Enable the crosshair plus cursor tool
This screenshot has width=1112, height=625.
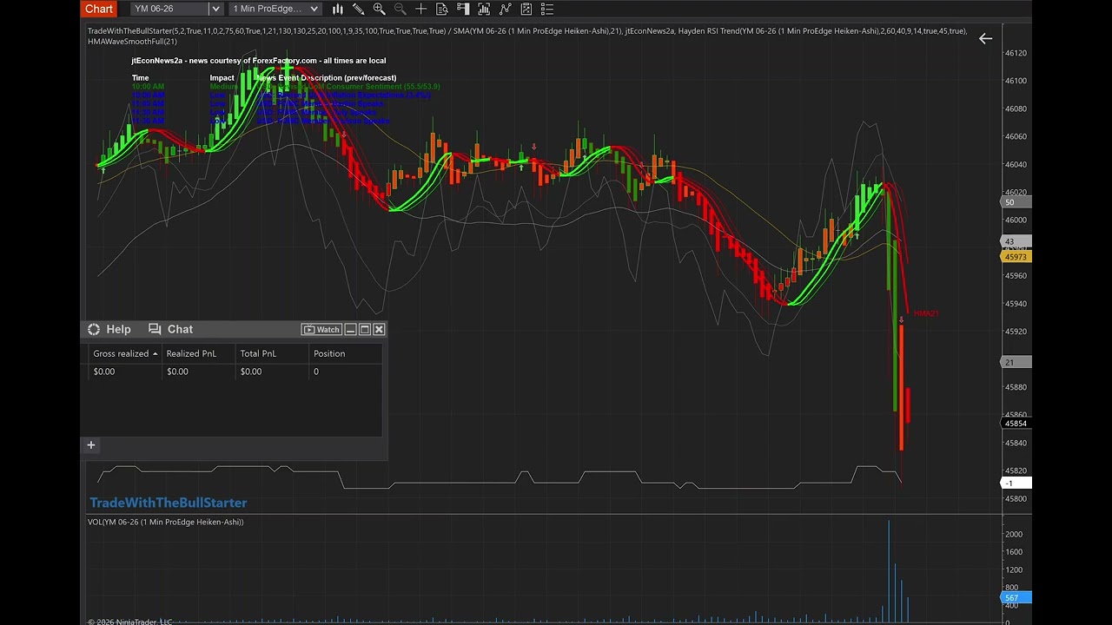click(x=421, y=9)
